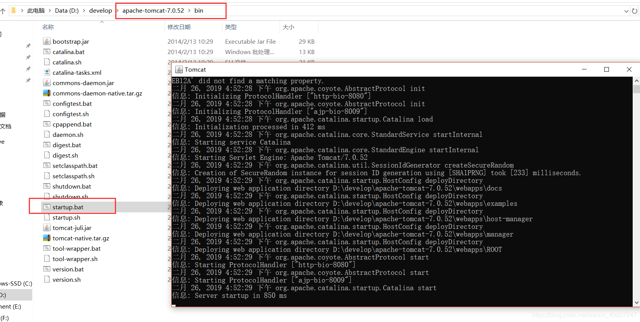Navigate to 此电脑 in the breadcrumb
The image size is (640, 322).
click(36, 11)
